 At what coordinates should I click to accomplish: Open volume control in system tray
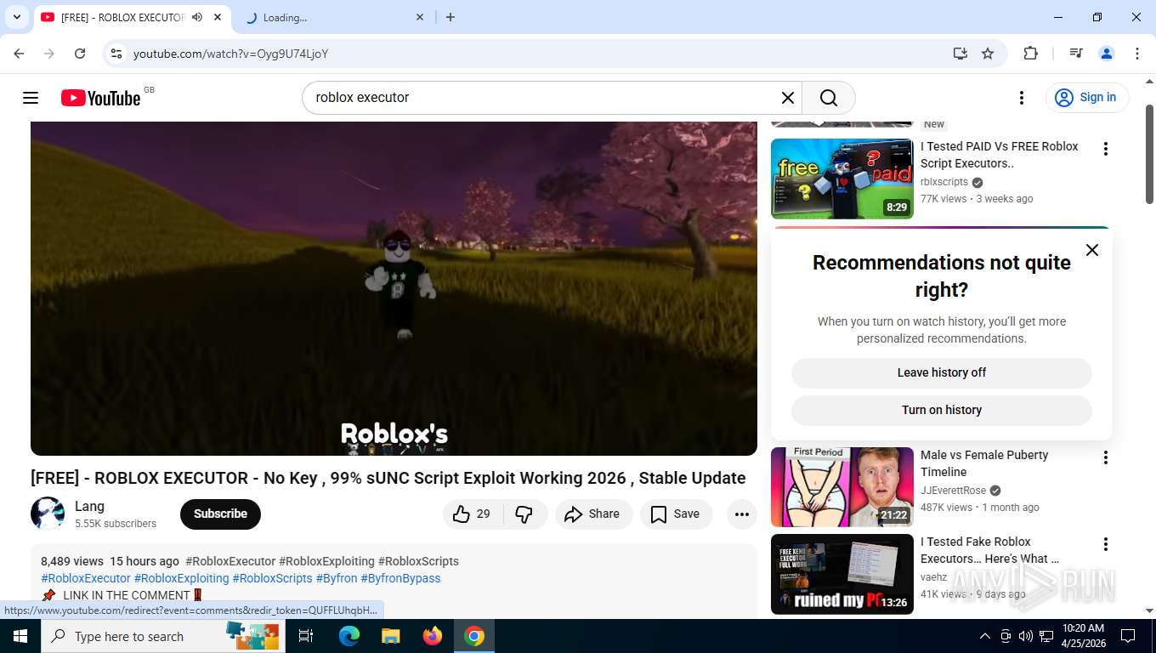1026,636
